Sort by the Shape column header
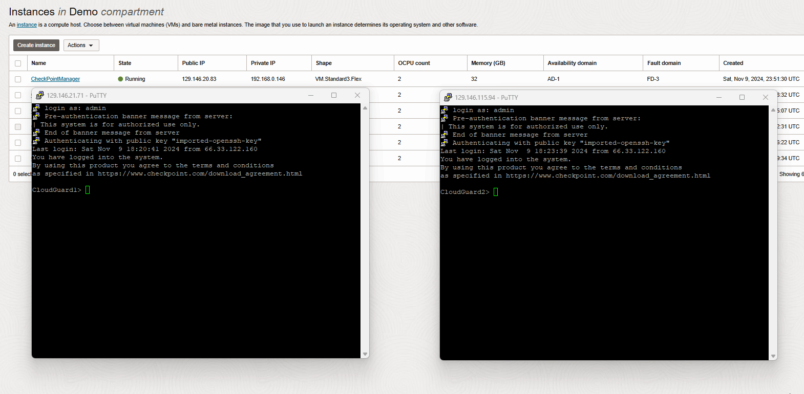Screen dimensions: 804x394 pyautogui.click(x=324, y=63)
